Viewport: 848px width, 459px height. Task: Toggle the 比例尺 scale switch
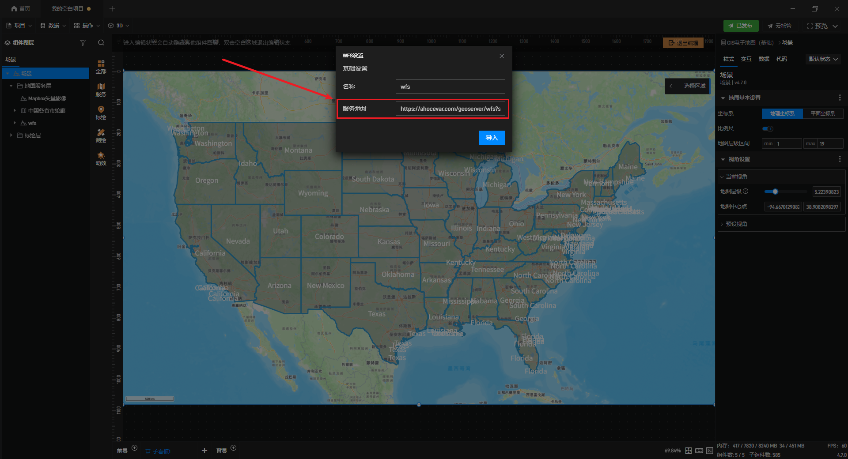pyautogui.click(x=768, y=129)
